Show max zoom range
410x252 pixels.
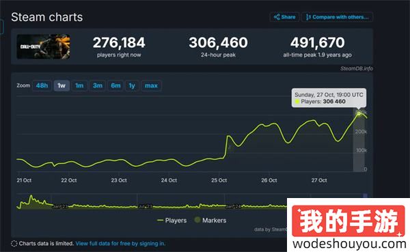pos(151,85)
